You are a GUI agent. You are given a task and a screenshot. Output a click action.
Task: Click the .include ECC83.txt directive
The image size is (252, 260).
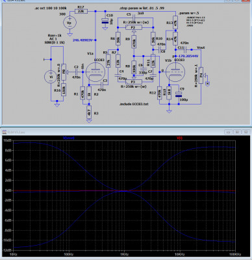tap(134, 104)
